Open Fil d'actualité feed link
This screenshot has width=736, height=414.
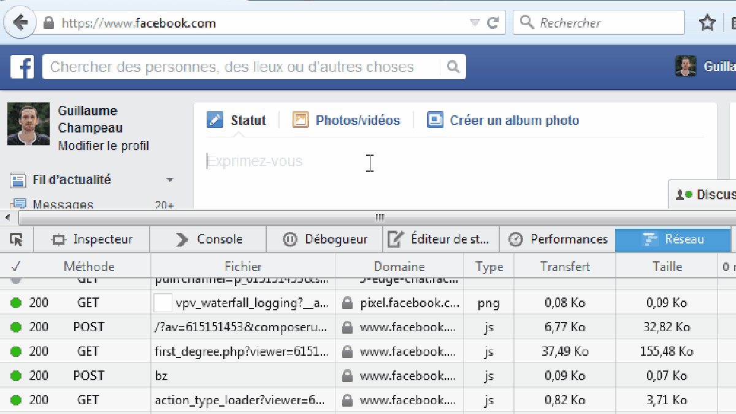pyautogui.click(x=72, y=180)
